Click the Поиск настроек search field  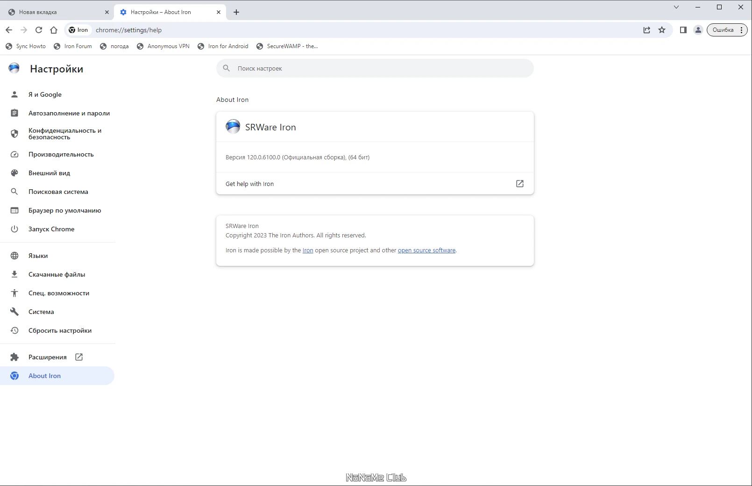pyautogui.click(x=375, y=68)
